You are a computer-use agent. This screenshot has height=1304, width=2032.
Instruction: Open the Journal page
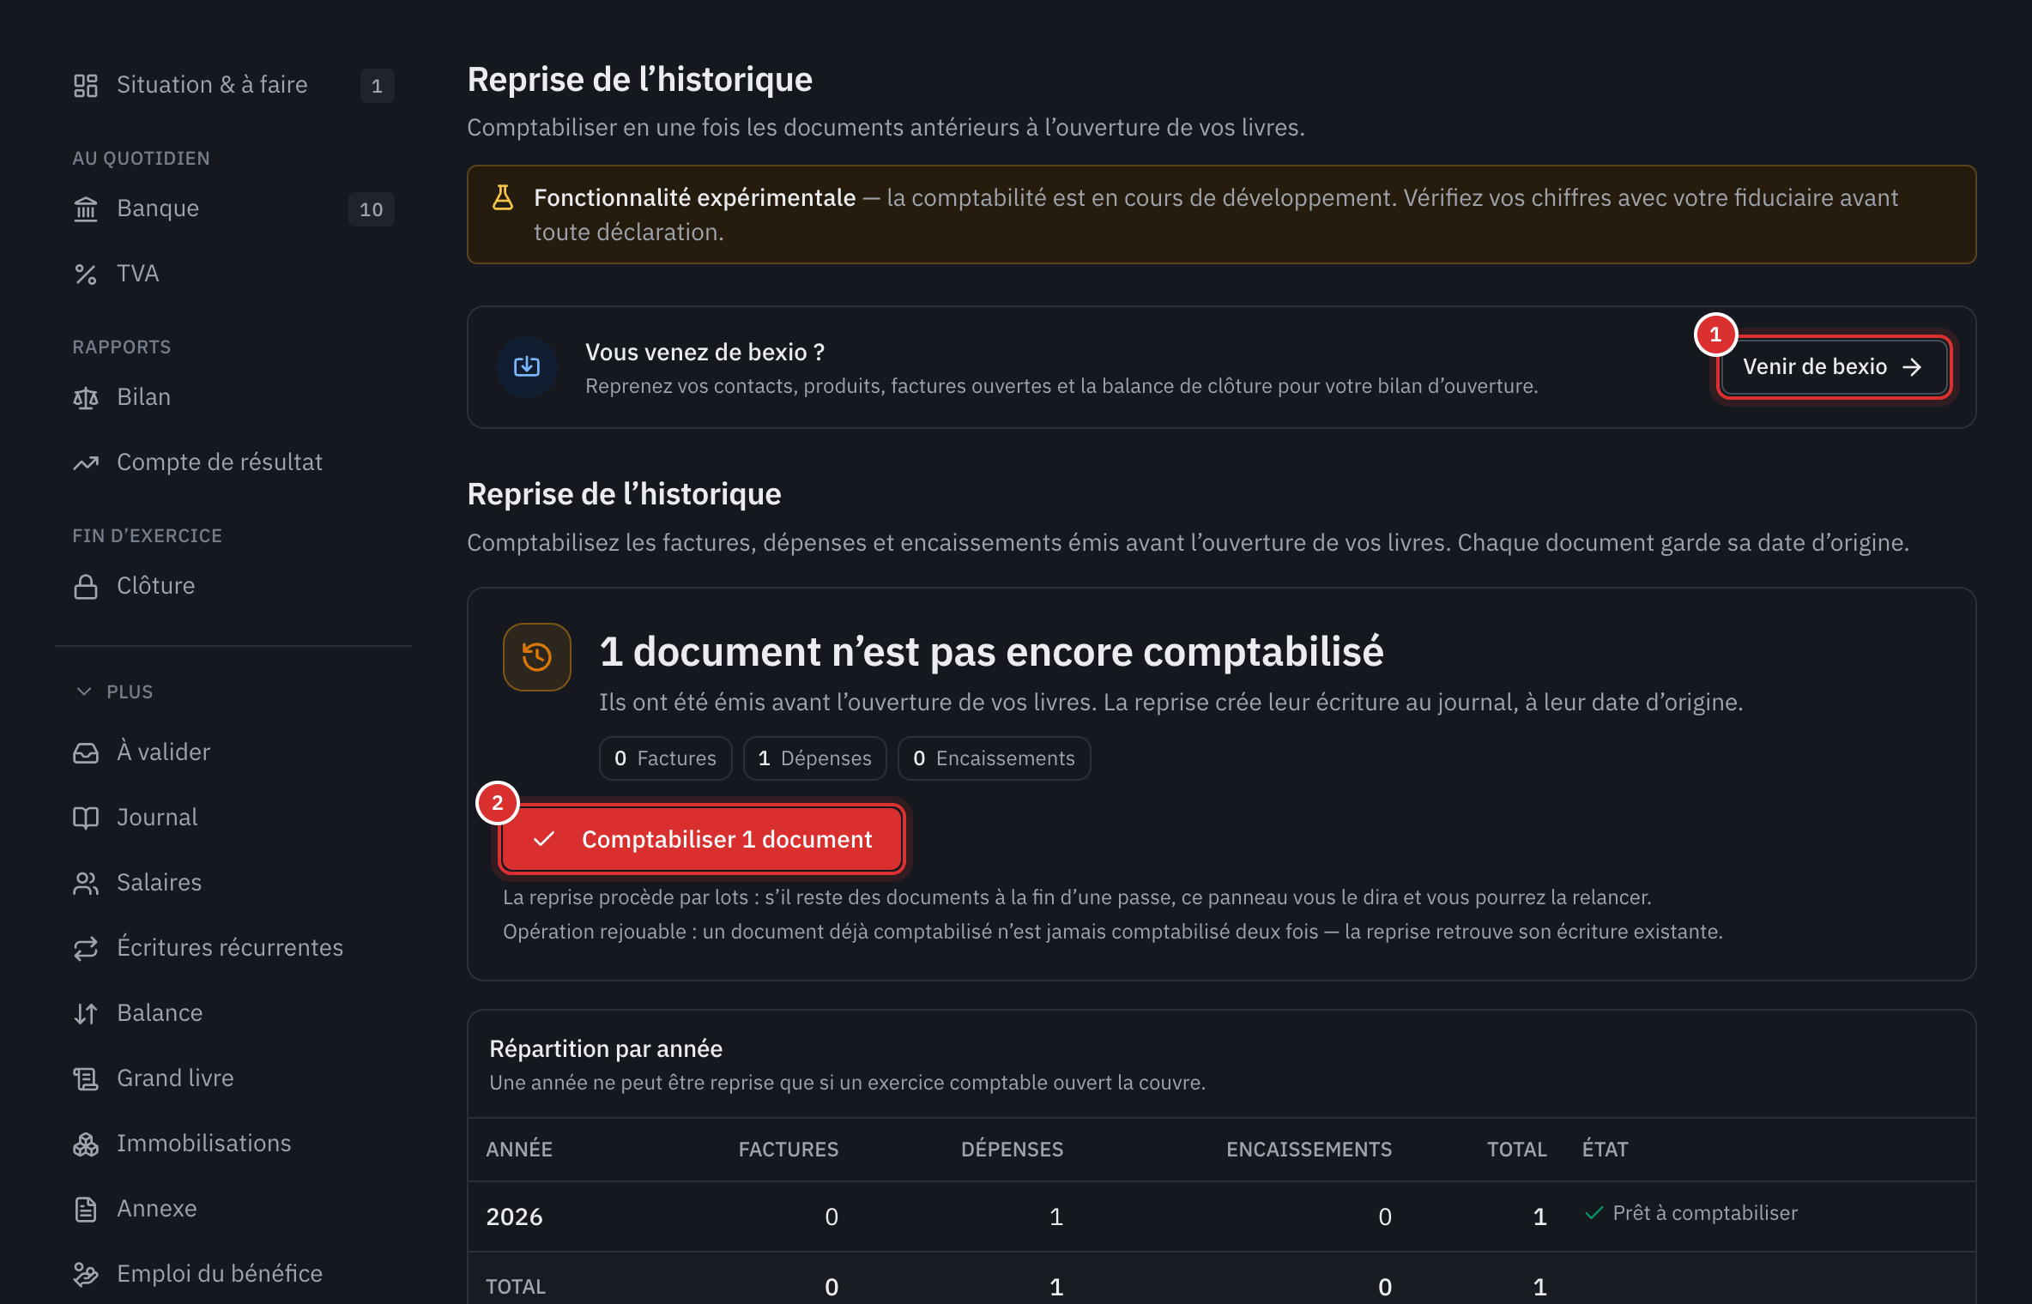coord(233,818)
